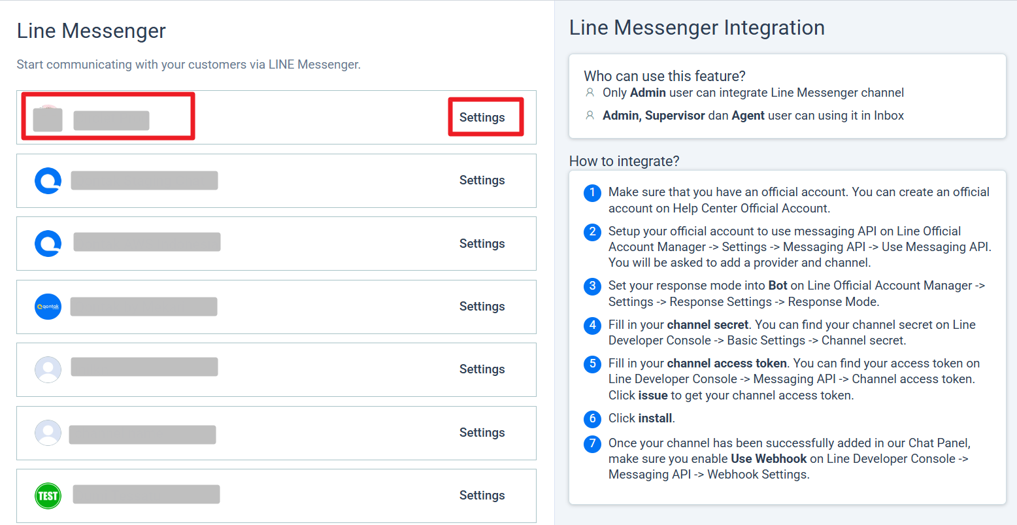The width and height of the screenshot is (1017, 525).
Task: Click 'Fill in your channel secret' step
Action: (792, 333)
